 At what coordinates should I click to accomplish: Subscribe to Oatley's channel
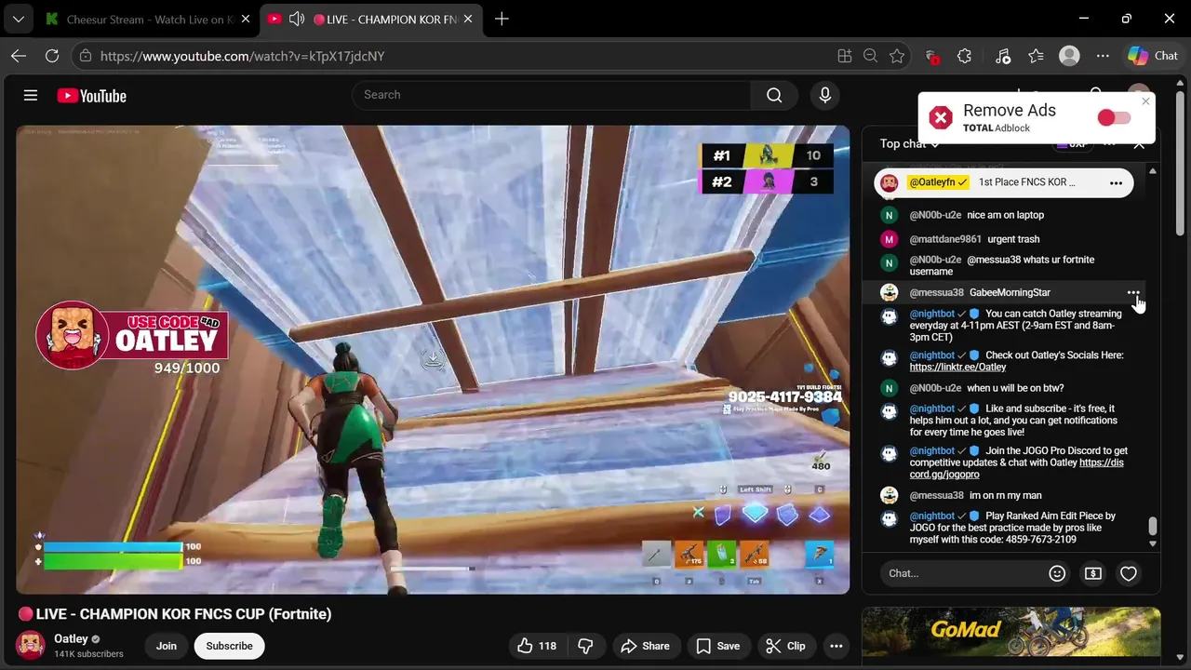229,646
